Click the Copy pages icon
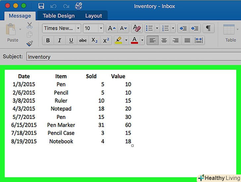The image size is (241, 182). click(29, 34)
